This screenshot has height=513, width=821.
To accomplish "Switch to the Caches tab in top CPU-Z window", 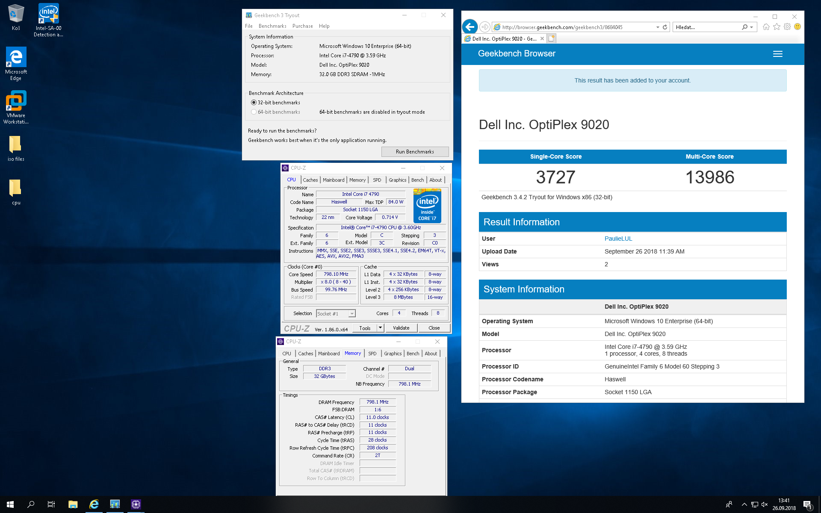I will click(310, 180).
